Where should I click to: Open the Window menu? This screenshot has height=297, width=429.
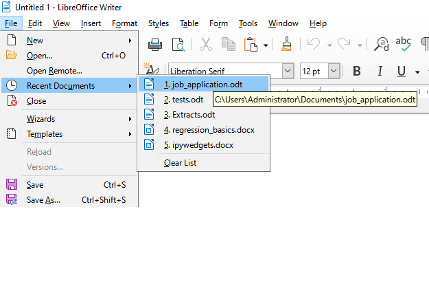(x=283, y=23)
